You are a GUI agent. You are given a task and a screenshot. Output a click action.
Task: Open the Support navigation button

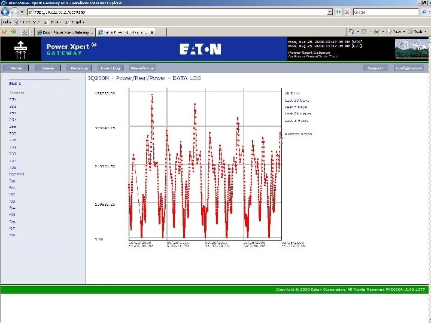[375, 68]
